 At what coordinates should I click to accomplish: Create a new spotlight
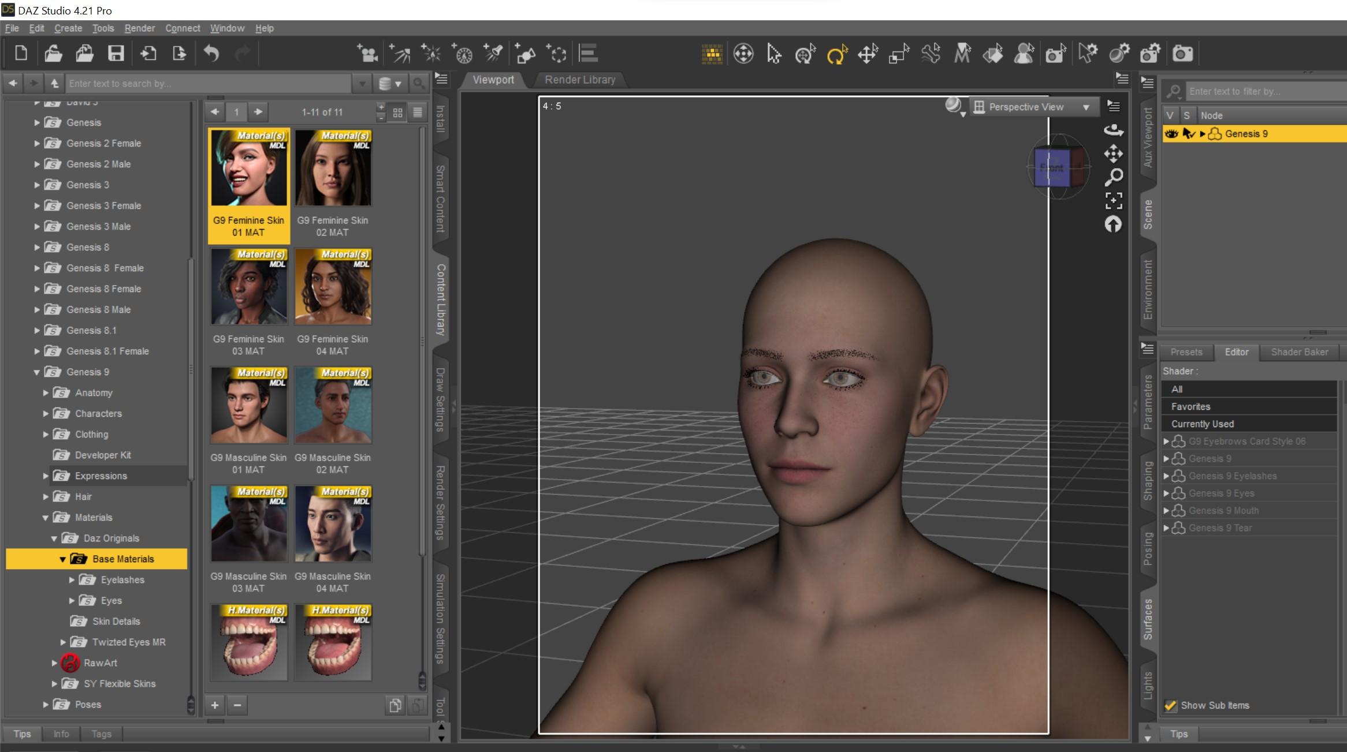494,54
